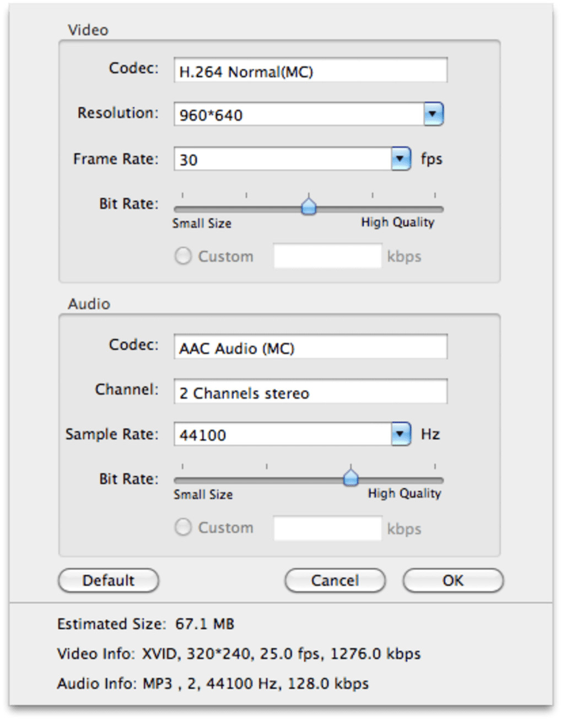
Task: Click the video Codec field H.264 Normal(MC)
Action: (310, 72)
